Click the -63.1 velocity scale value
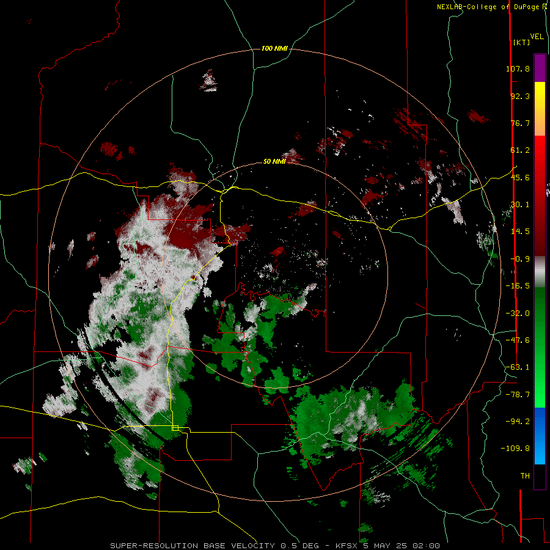The height and width of the screenshot is (550, 550). [518, 367]
